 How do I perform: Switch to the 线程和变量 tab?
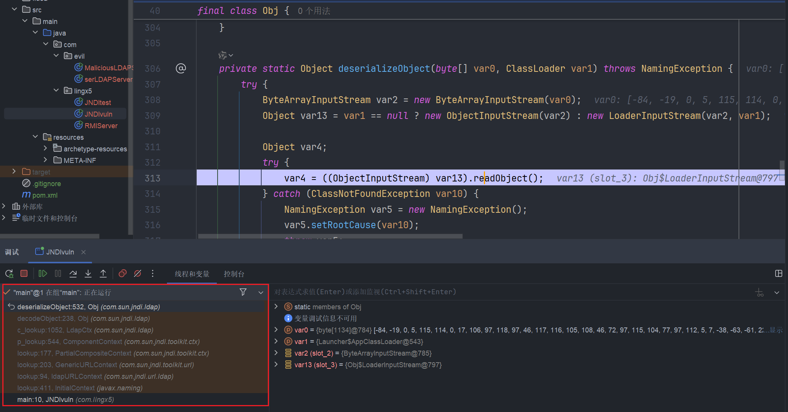(192, 274)
